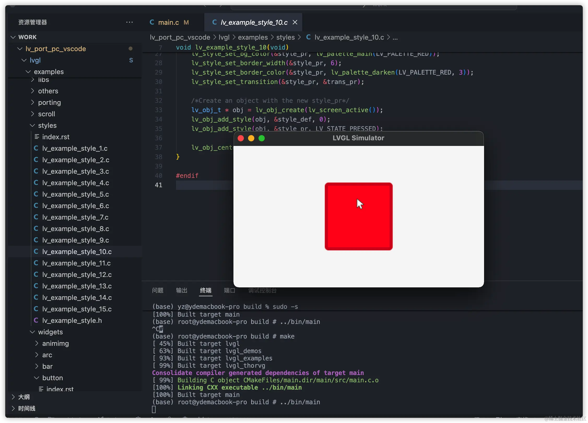Collapse the widgets folder
Image resolution: width=588 pixels, height=423 pixels.
coord(32,332)
